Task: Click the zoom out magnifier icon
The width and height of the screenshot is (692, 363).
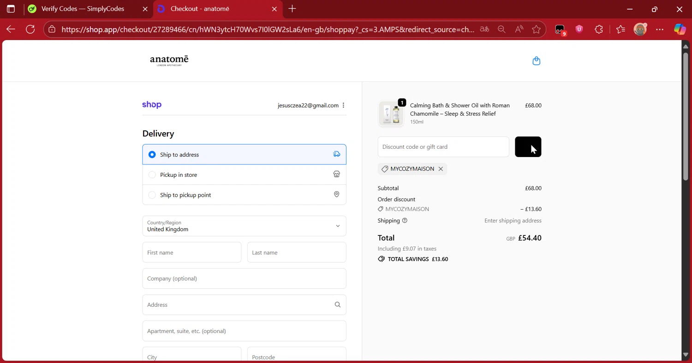Action: coord(501,29)
